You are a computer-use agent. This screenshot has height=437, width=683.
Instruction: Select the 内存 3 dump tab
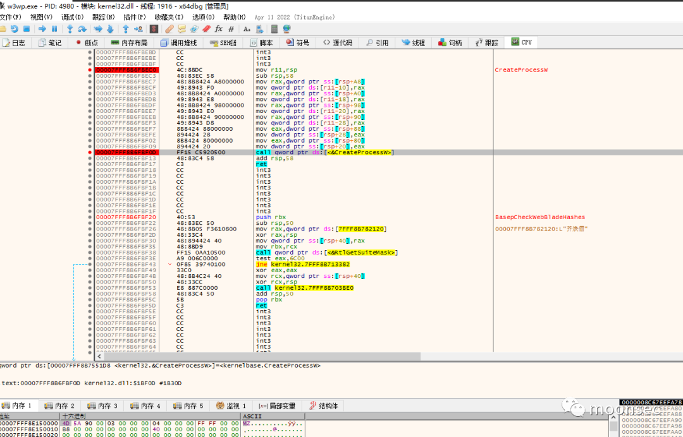pos(102,405)
